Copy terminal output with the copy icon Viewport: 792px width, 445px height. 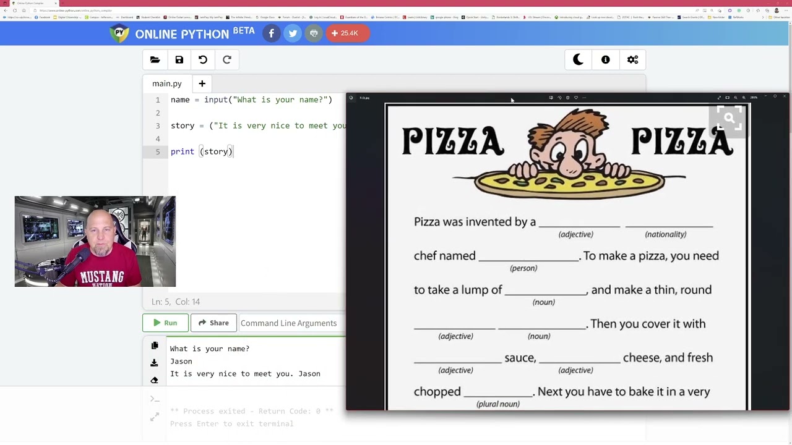coord(155,346)
